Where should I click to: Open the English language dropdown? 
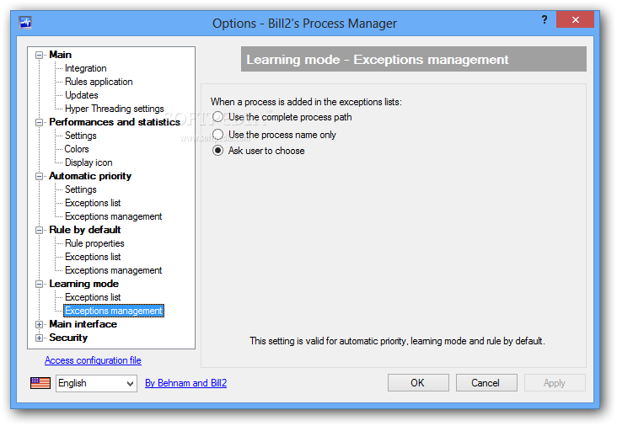click(96, 383)
